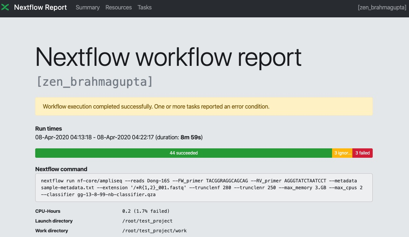
Task: Select the red 3 failed progress segment
Action: point(363,153)
